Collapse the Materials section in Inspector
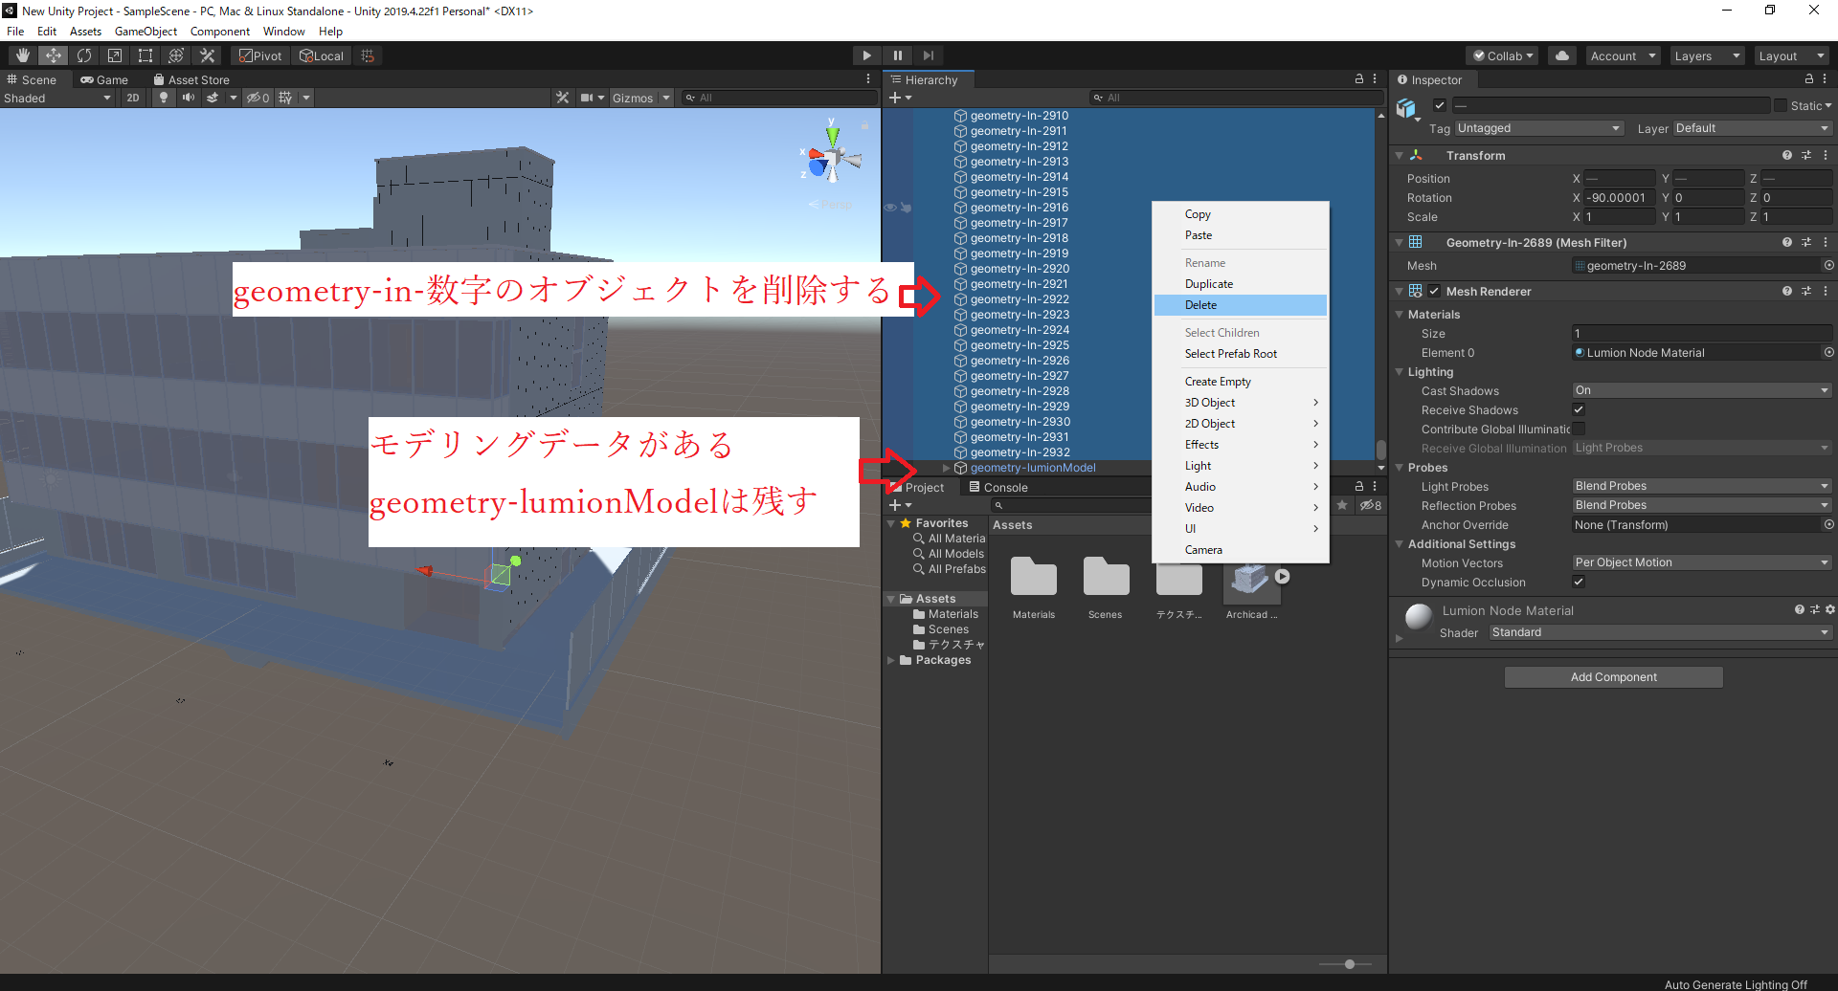This screenshot has width=1838, height=991. coord(1400,314)
